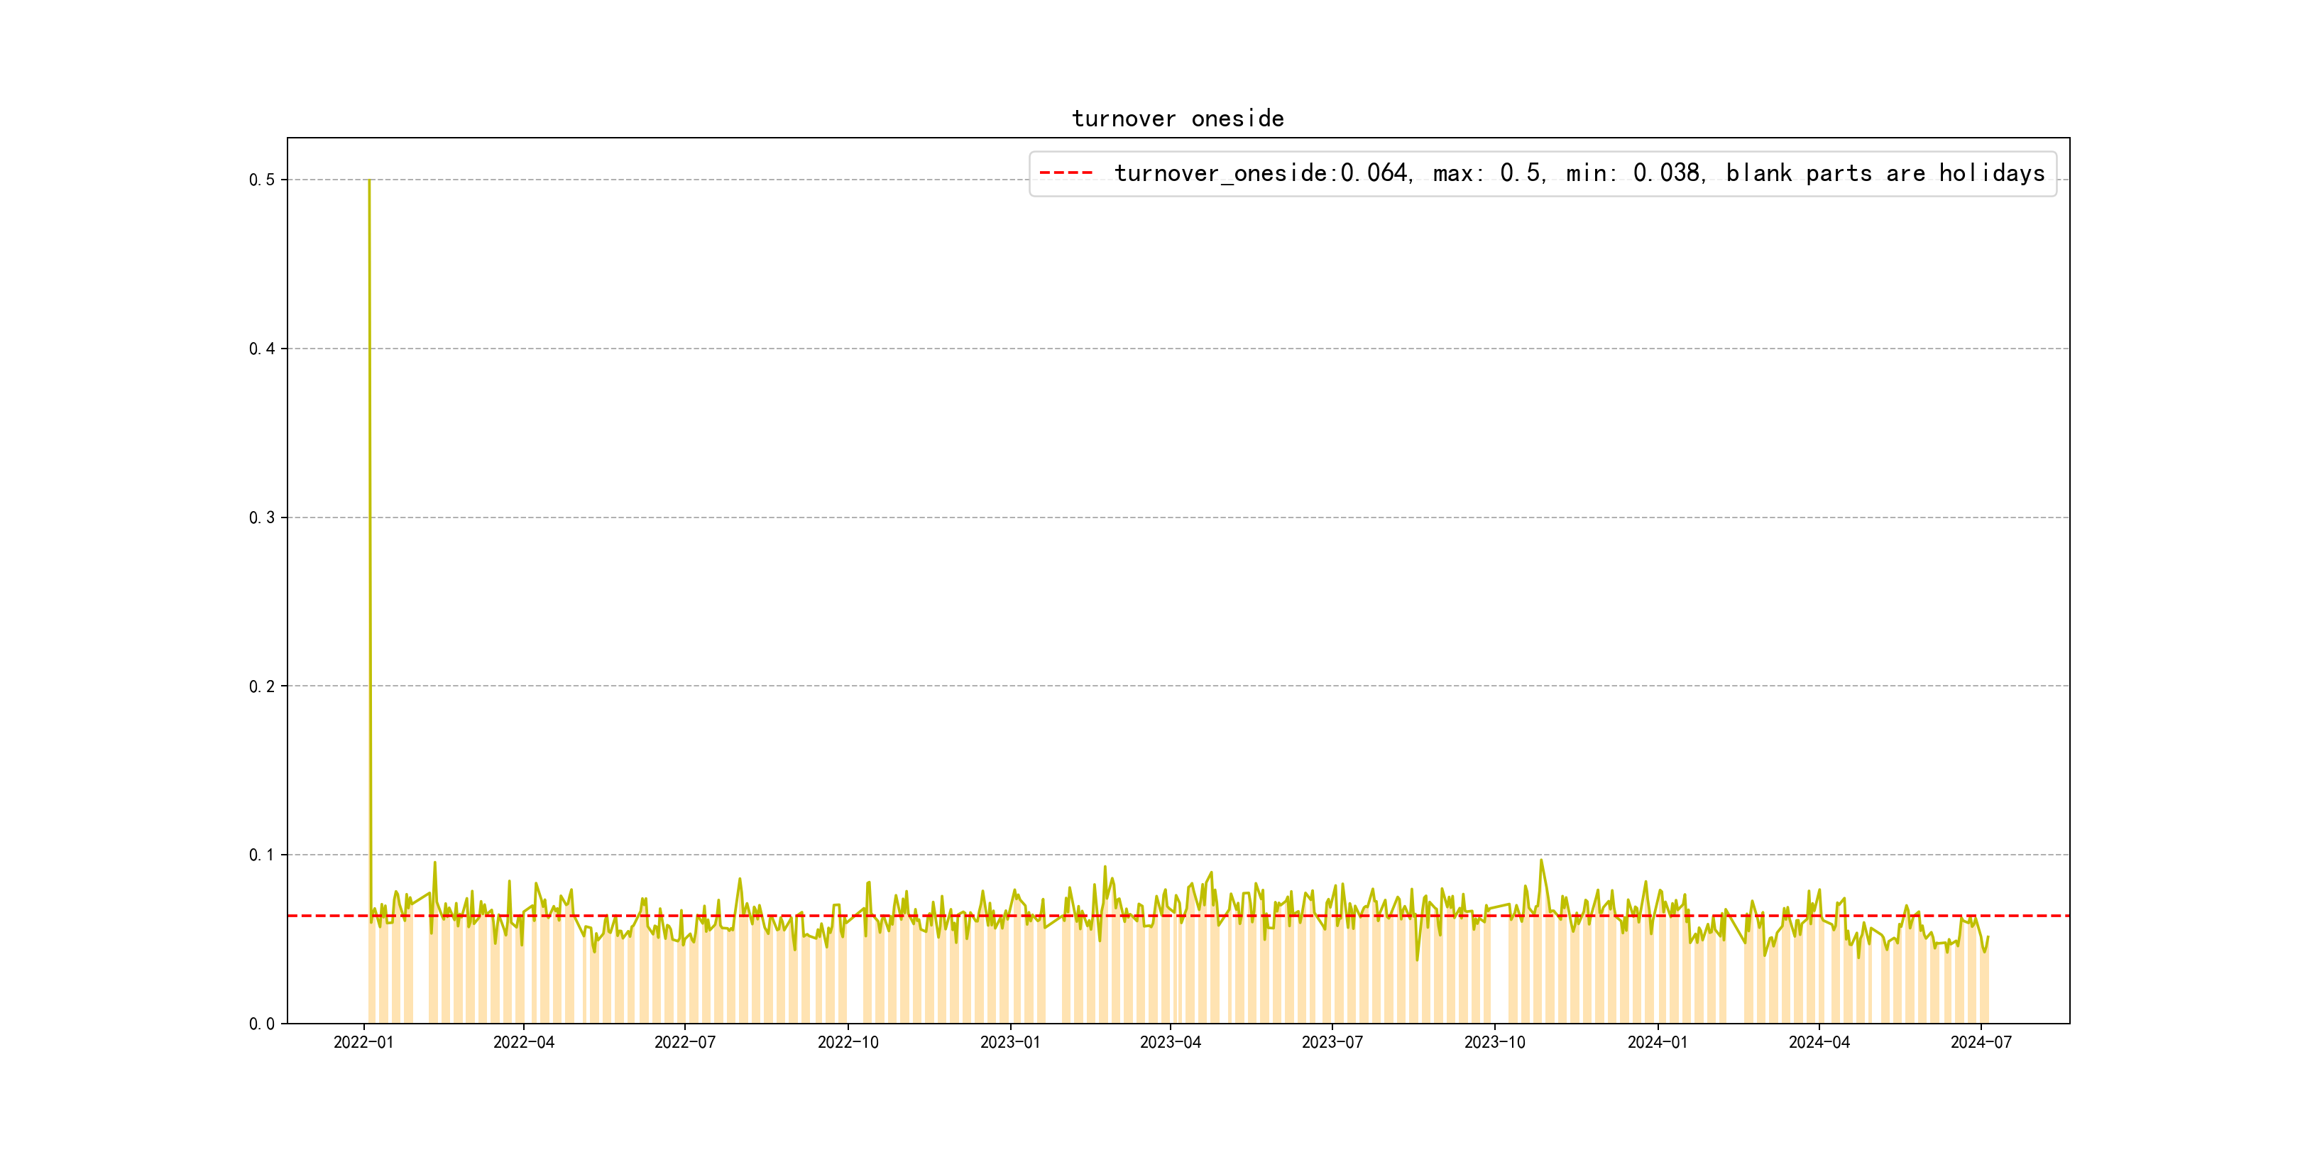Click the chart title 'turnover oneside'
Image resolution: width=2300 pixels, height=1150 pixels.
(x=1177, y=119)
